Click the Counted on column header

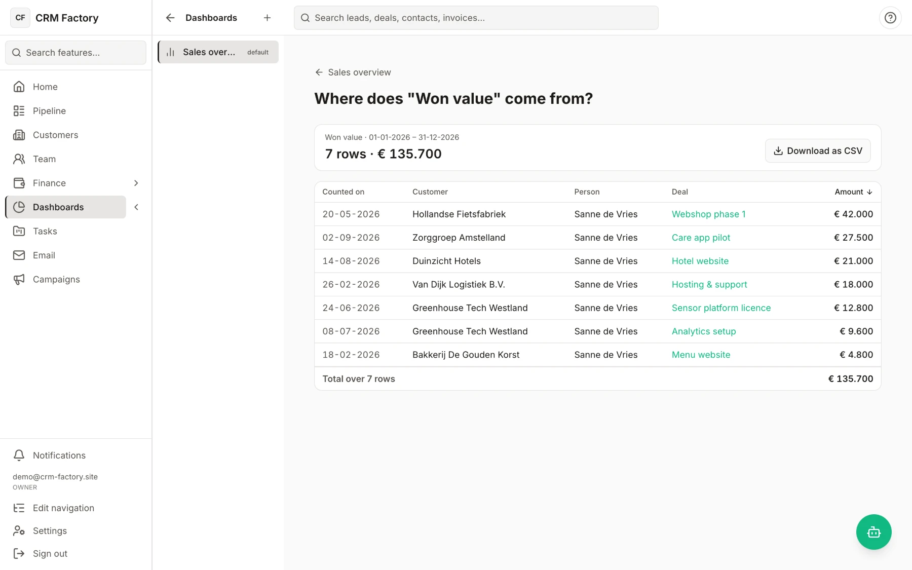click(343, 192)
